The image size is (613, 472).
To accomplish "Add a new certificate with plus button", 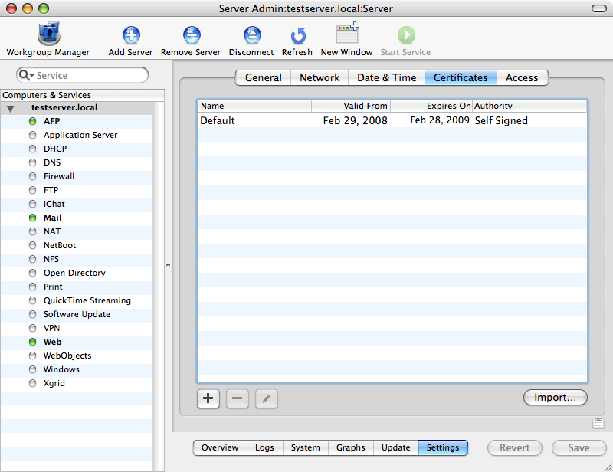I will tap(208, 398).
